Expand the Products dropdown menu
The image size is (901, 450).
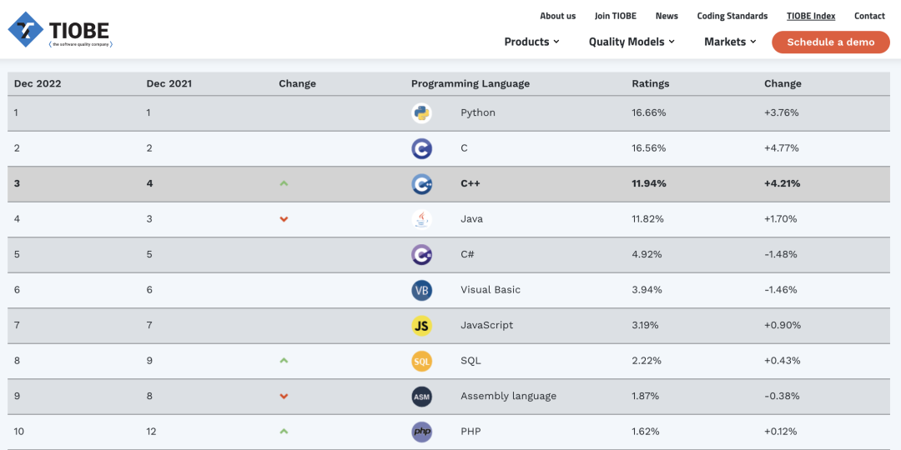tap(531, 42)
